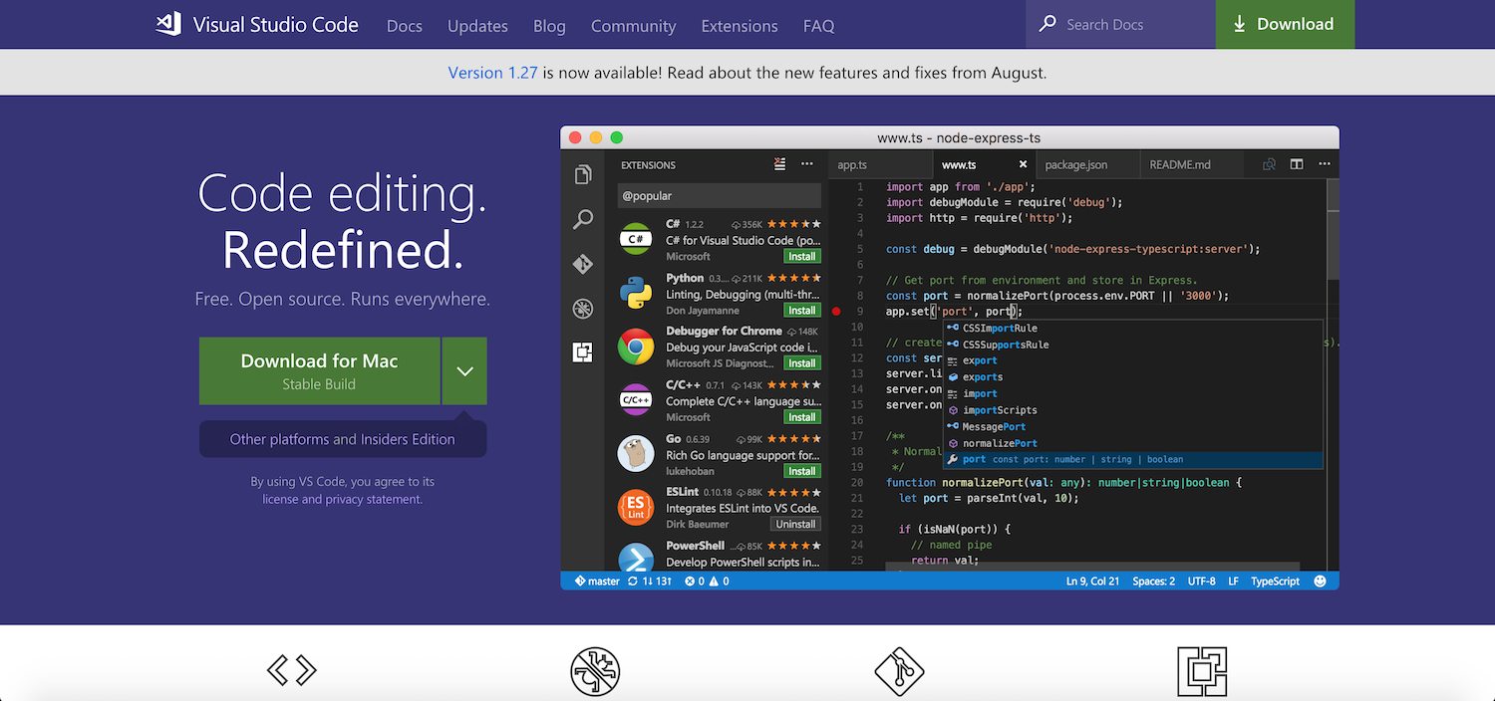
Task: Click the TypeScript language mode in status bar
Action: (1275, 582)
